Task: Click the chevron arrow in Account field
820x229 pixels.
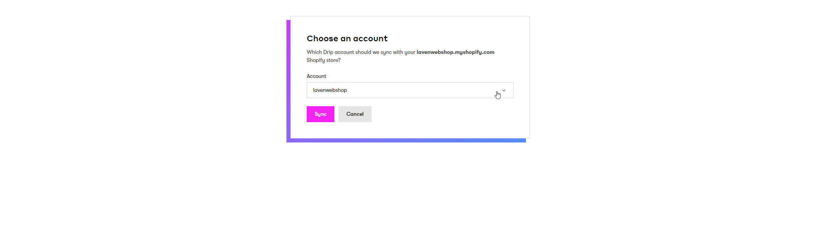Action: tap(504, 91)
